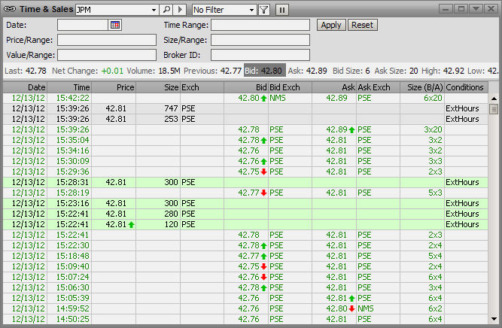Open filter settings funnel icon
The width and height of the screenshot is (502, 328).
coord(264,10)
